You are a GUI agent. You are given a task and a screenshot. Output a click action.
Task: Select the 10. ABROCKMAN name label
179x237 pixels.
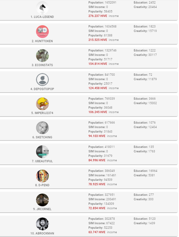(42, 233)
